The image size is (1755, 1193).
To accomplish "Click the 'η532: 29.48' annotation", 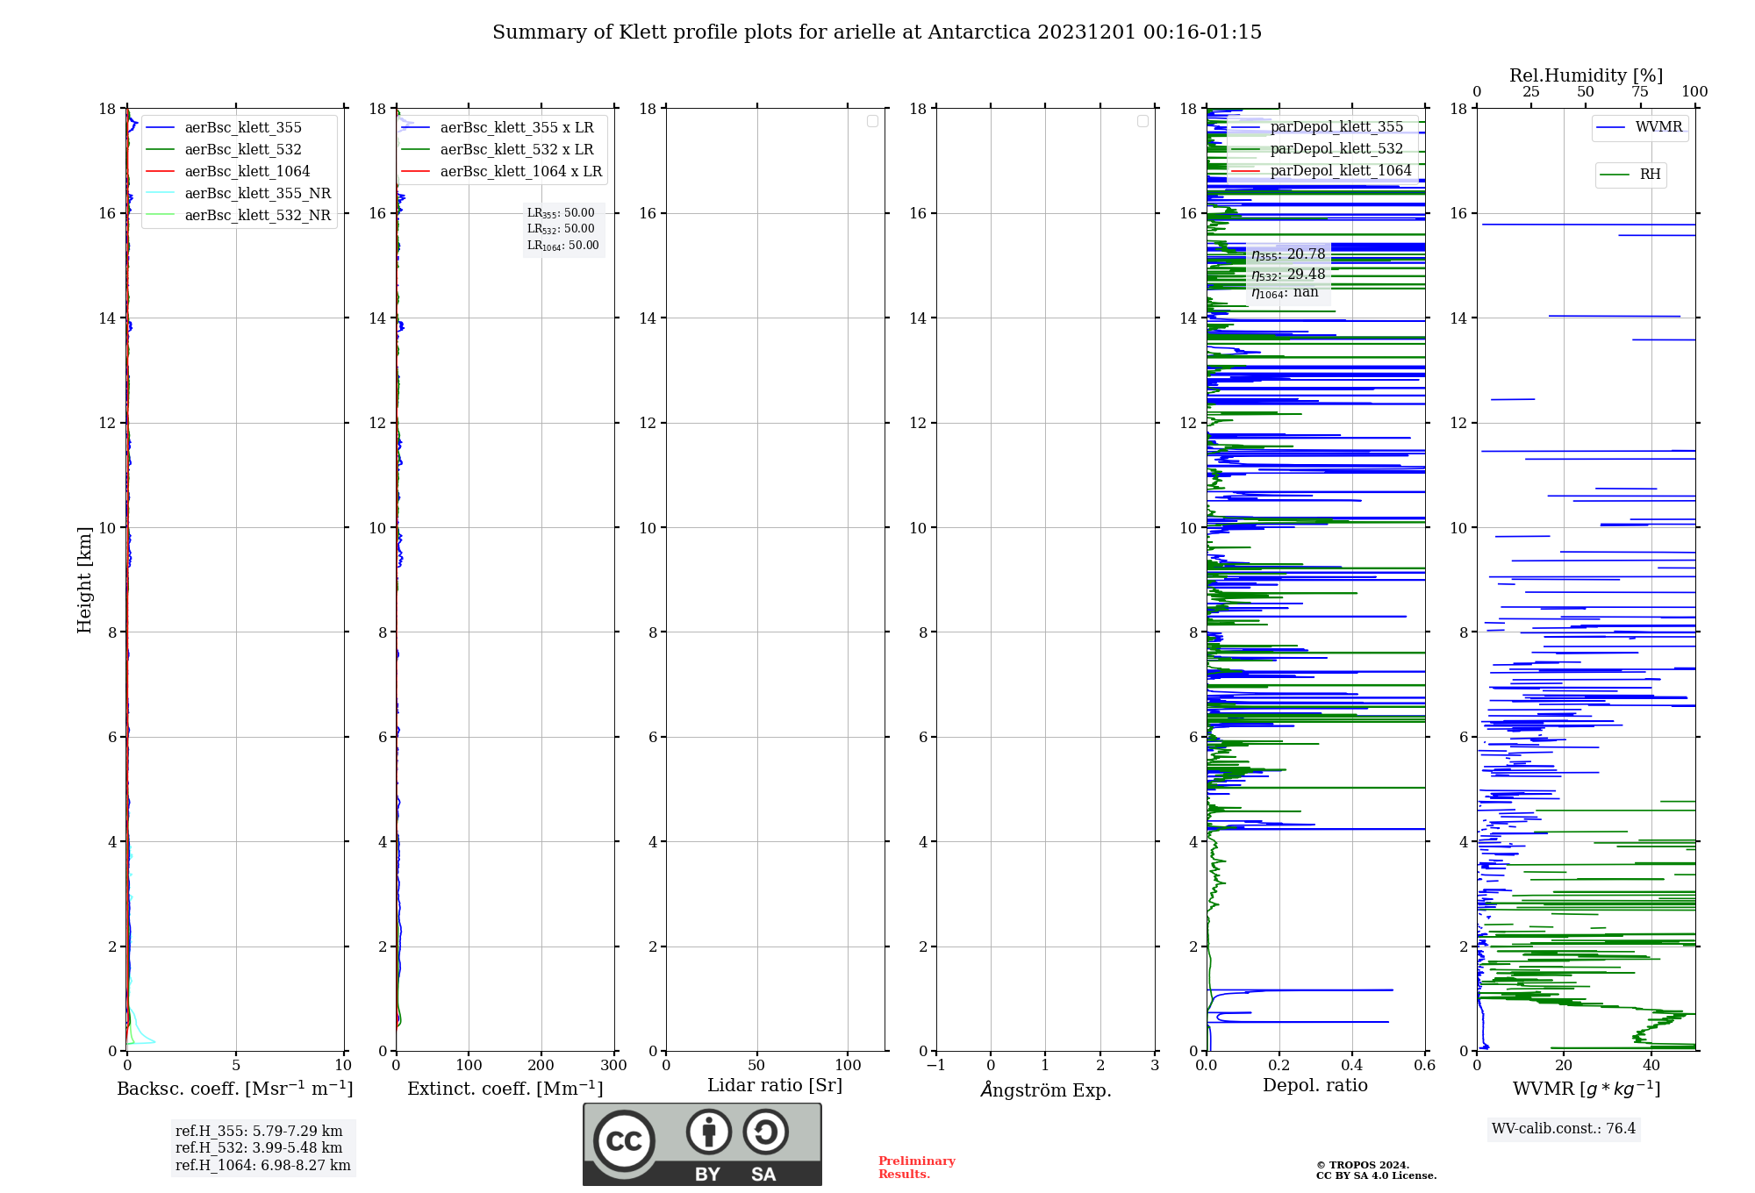I will click(1288, 275).
